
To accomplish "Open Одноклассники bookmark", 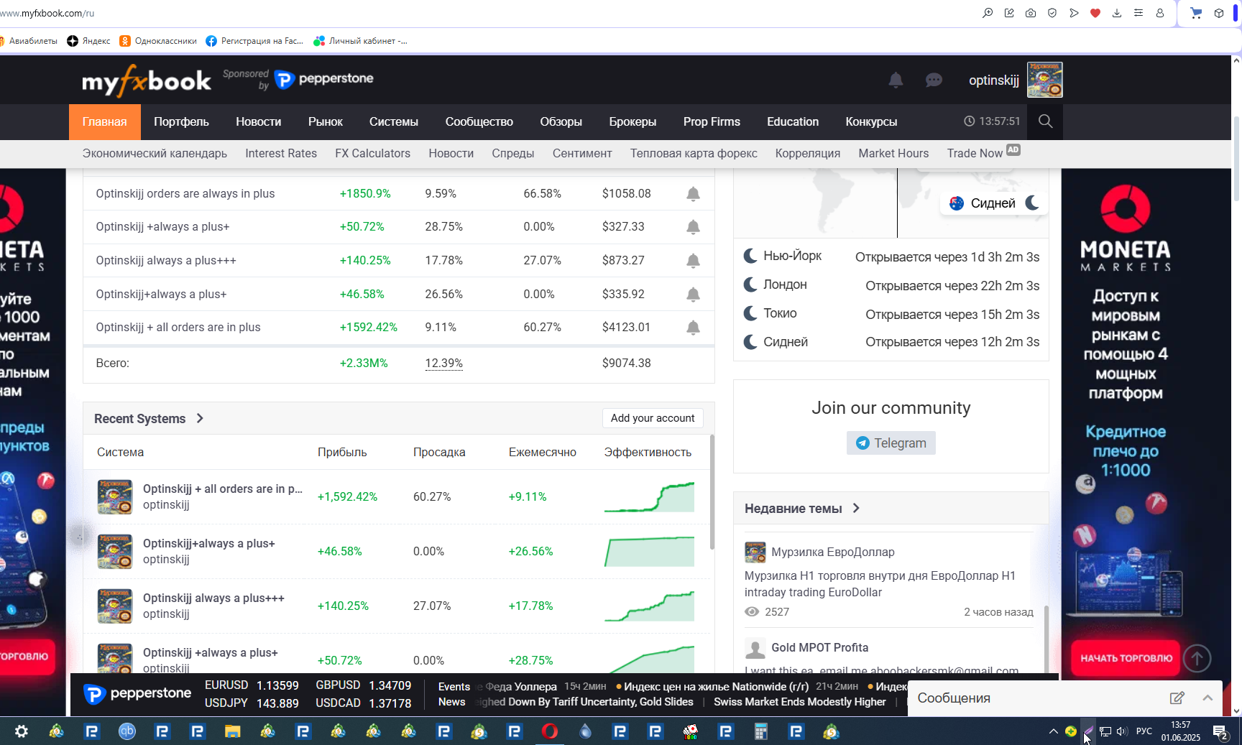I will 158,41.
